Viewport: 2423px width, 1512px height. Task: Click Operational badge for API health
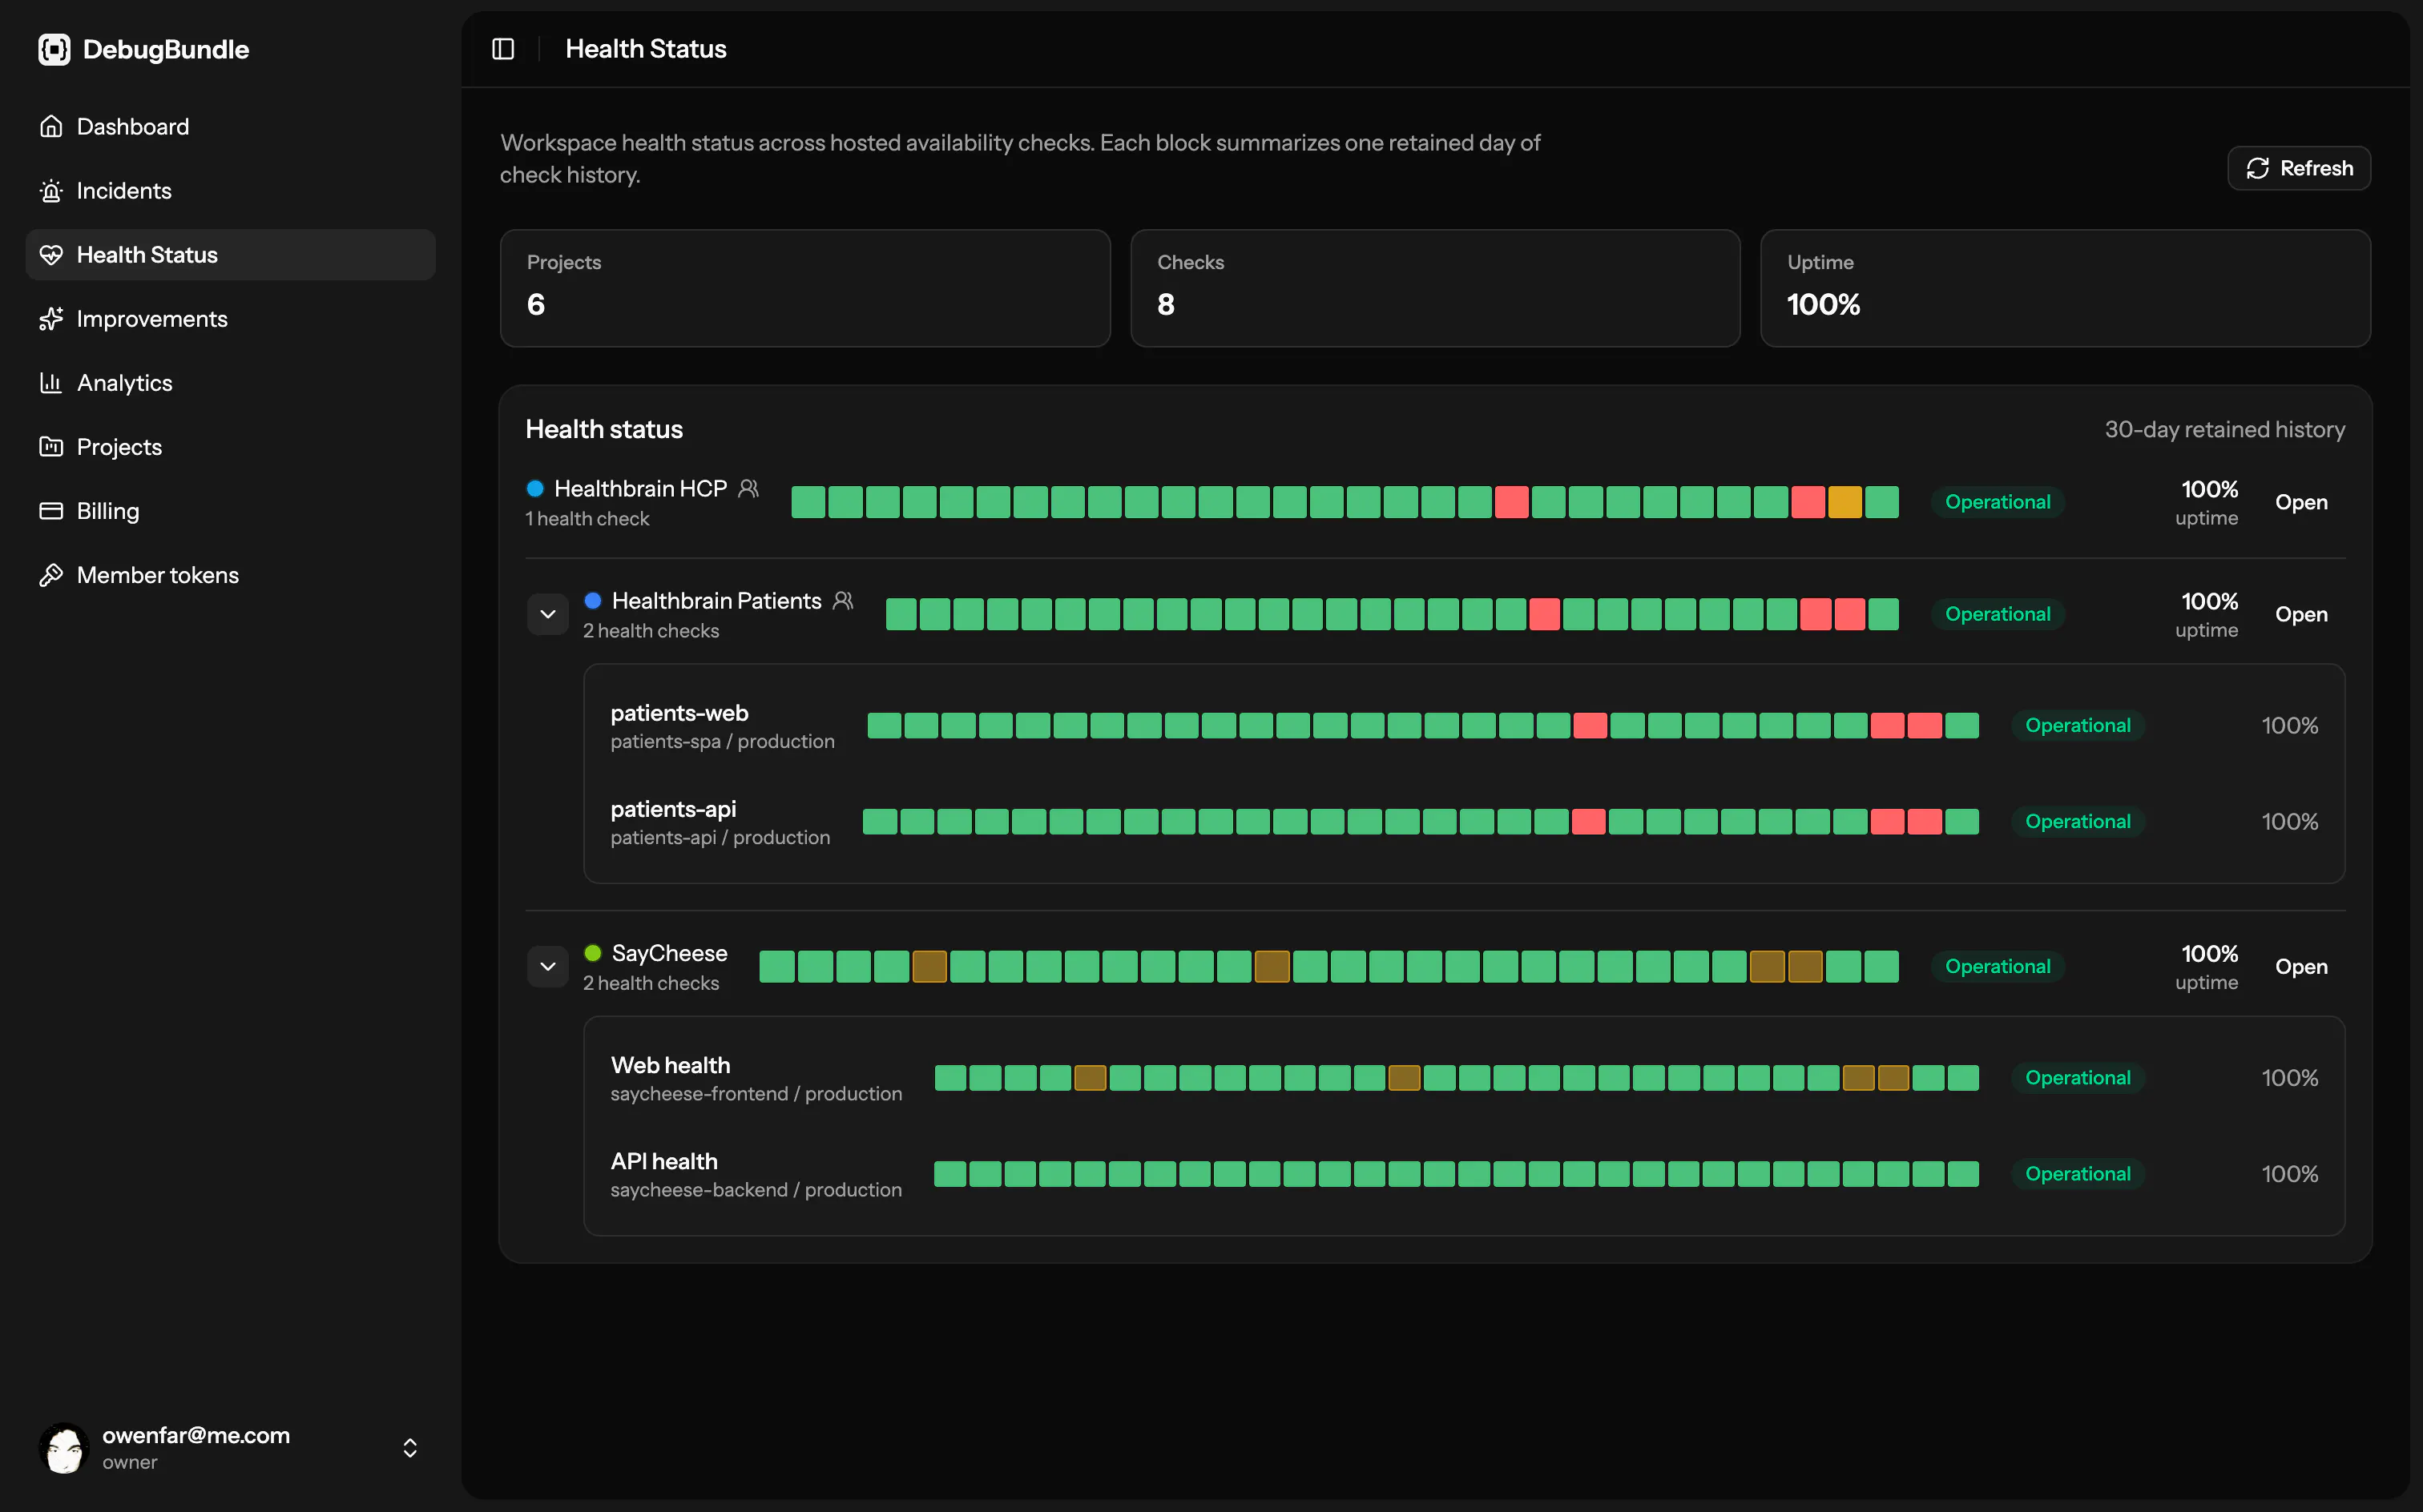(x=2078, y=1173)
